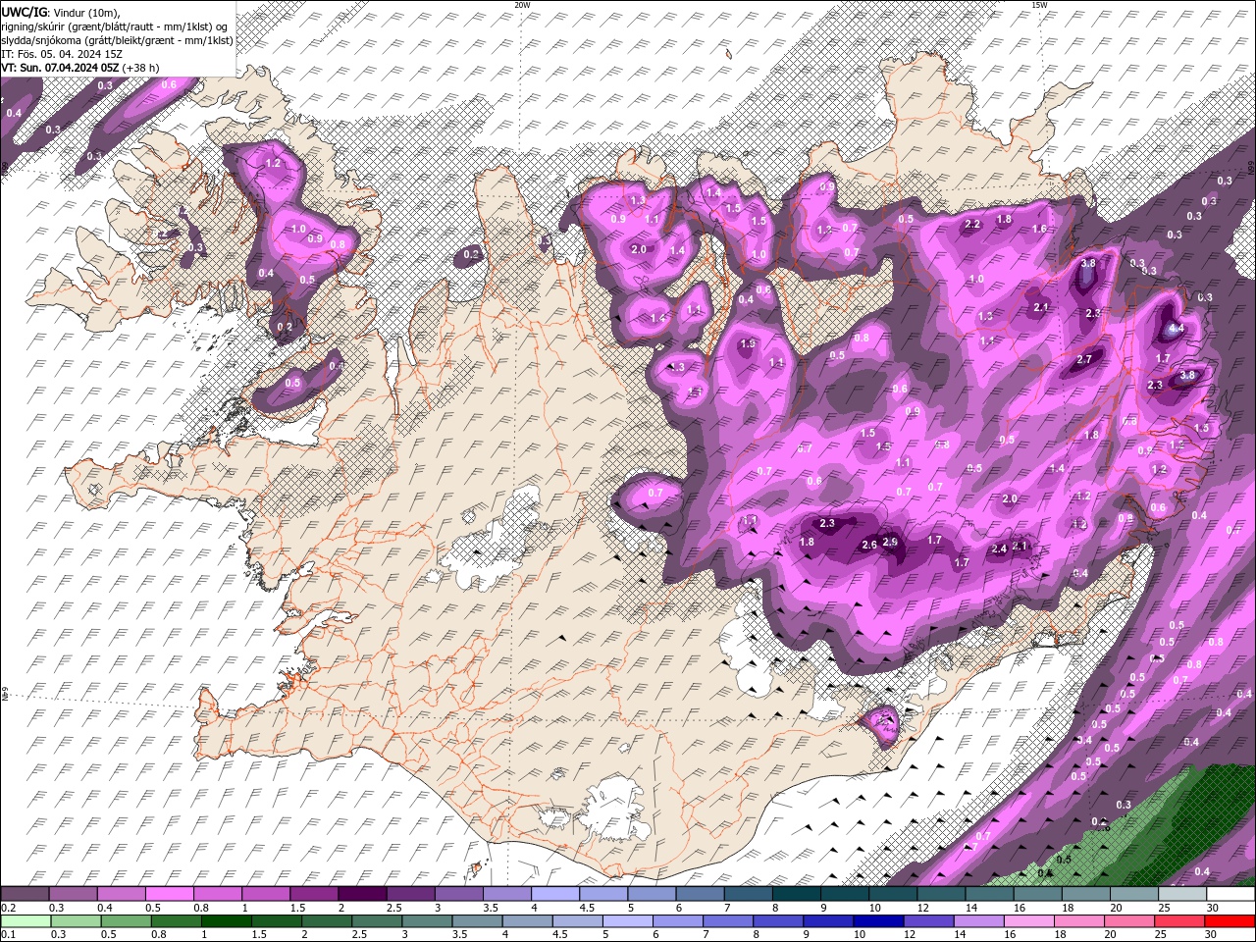Click the pale gray 25–30 swatch, upper legend
The image size is (1256, 942).
[x=1183, y=894]
